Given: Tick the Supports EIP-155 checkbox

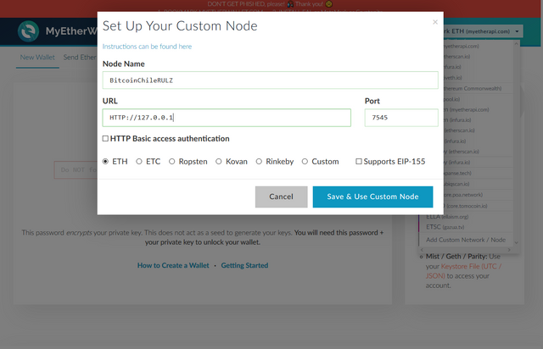Looking at the screenshot, I should [x=359, y=162].
